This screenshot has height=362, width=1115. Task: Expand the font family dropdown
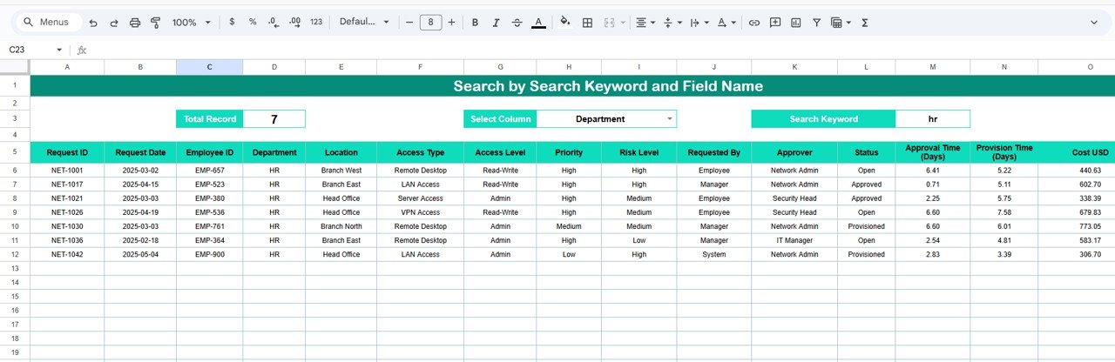[364, 23]
